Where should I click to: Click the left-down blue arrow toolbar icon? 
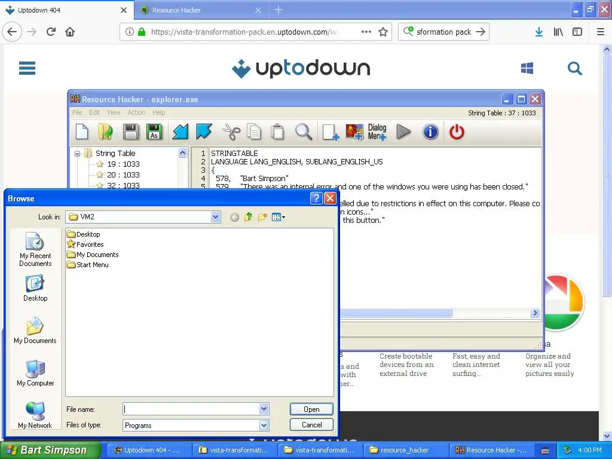[180, 131]
